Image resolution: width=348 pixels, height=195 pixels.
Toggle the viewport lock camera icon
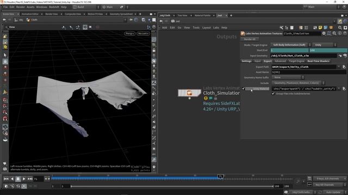(154, 50)
